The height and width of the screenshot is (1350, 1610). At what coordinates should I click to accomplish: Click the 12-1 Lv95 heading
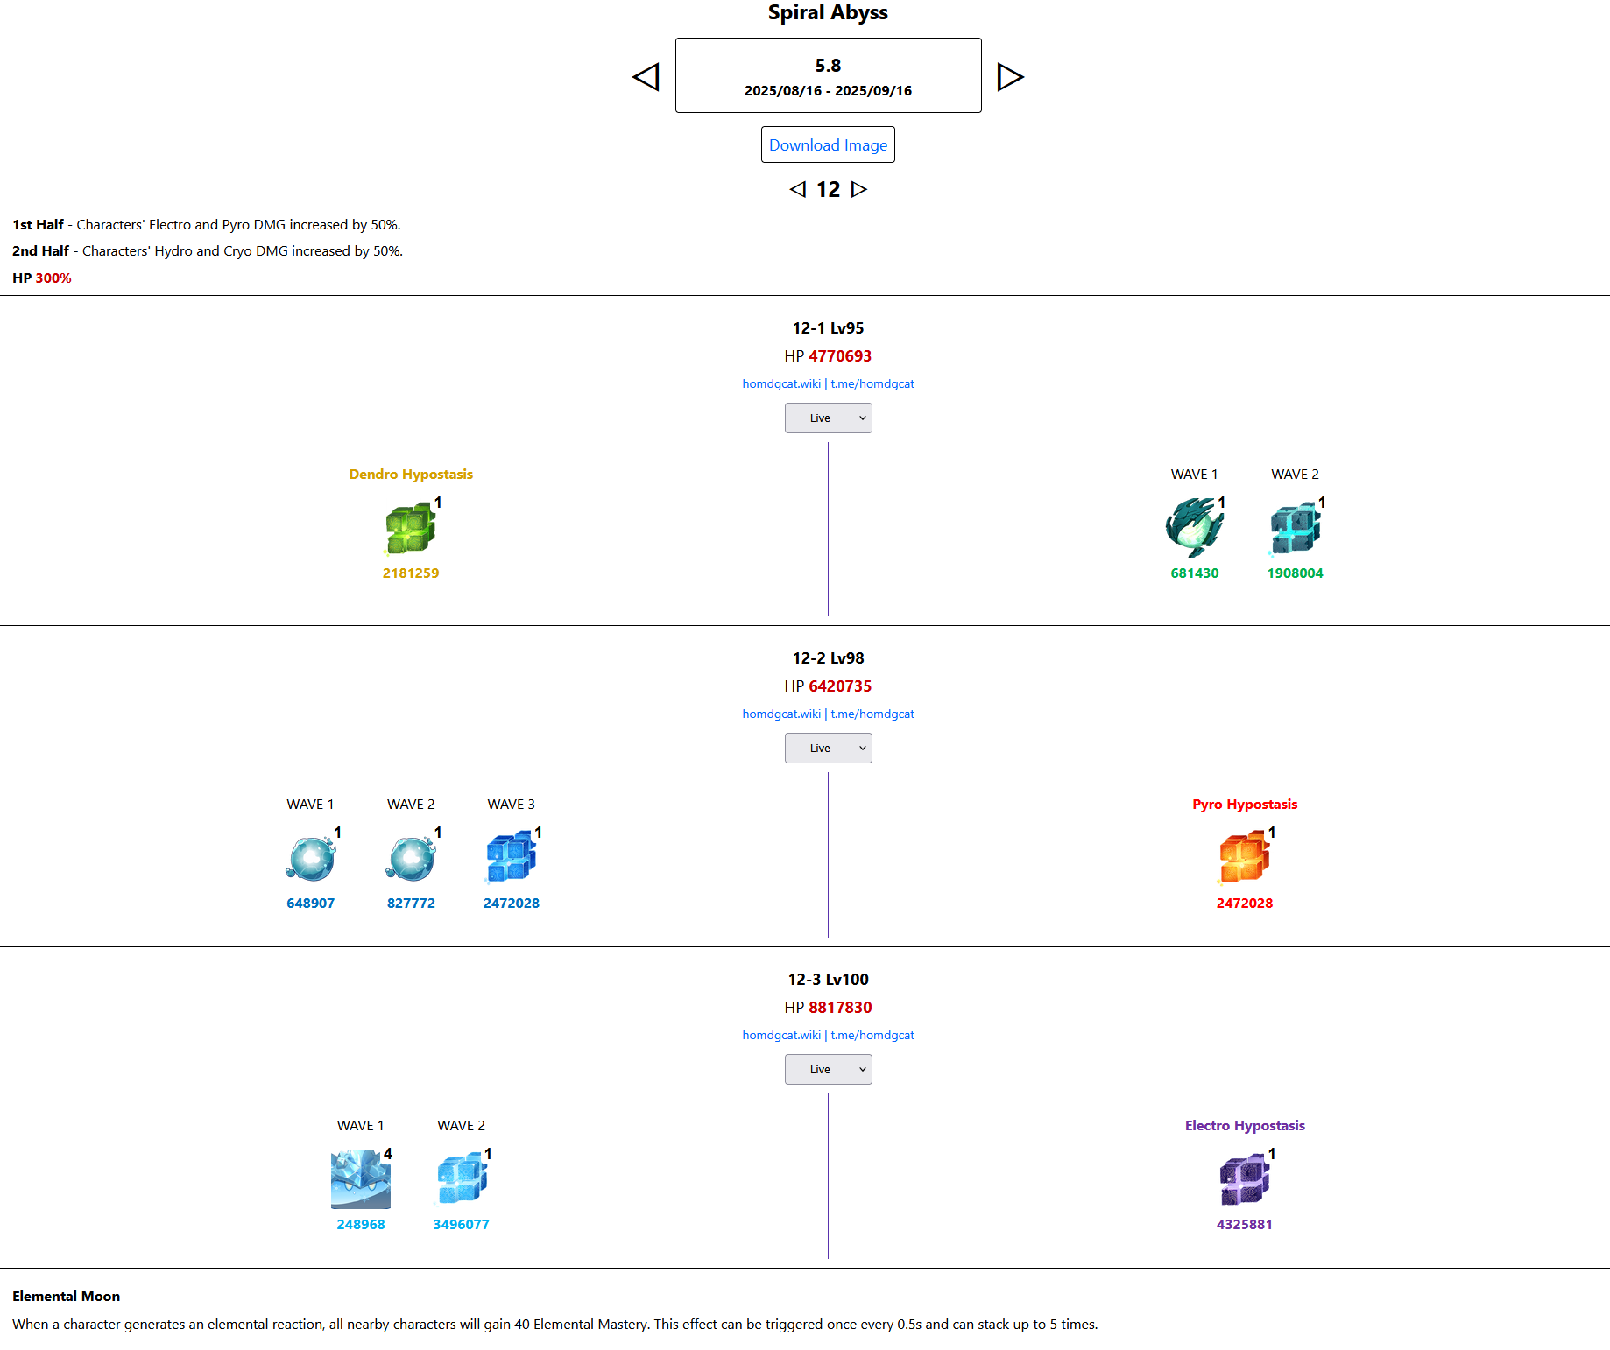(x=828, y=328)
